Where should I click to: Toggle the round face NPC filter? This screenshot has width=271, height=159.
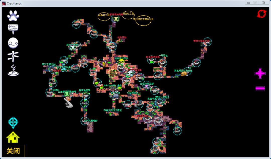tap(13, 43)
